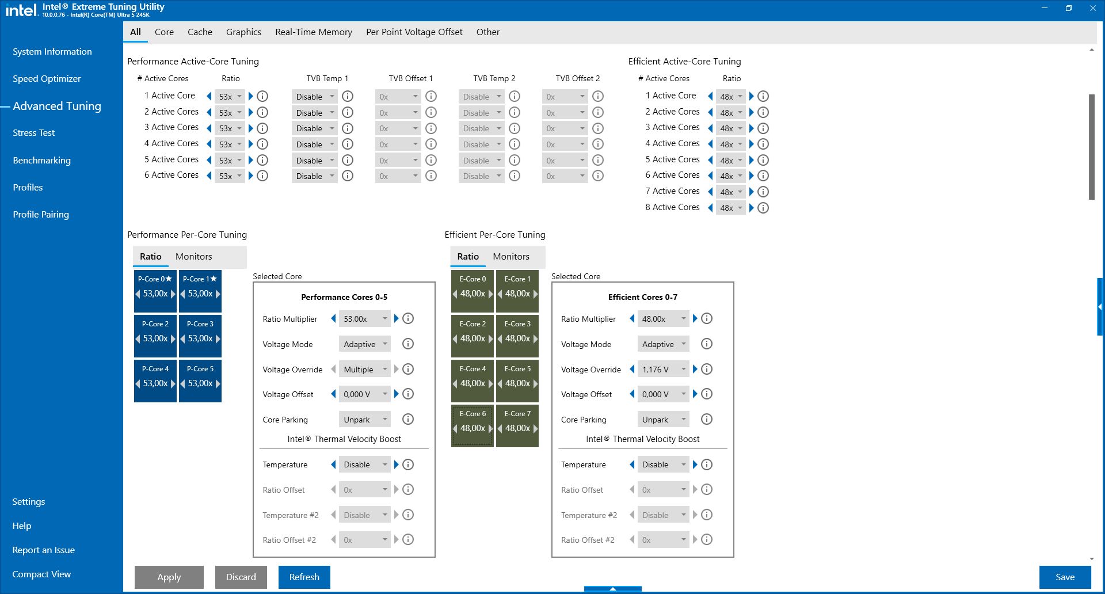Screen dimensions: 1105x594
Task: Switch to Per Point Voltage Offset tab
Action: pyautogui.click(x=414, y=32)
